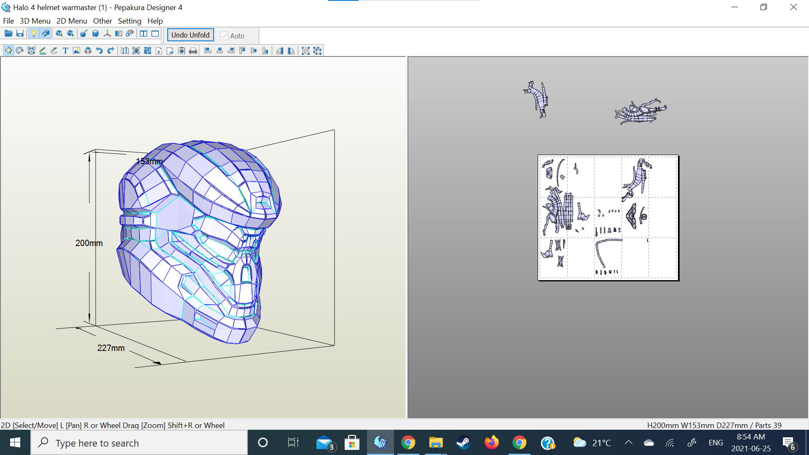Rotate part counter-clockwise icon
Viewport: 809px width, 455px height.
coord(280,51)
